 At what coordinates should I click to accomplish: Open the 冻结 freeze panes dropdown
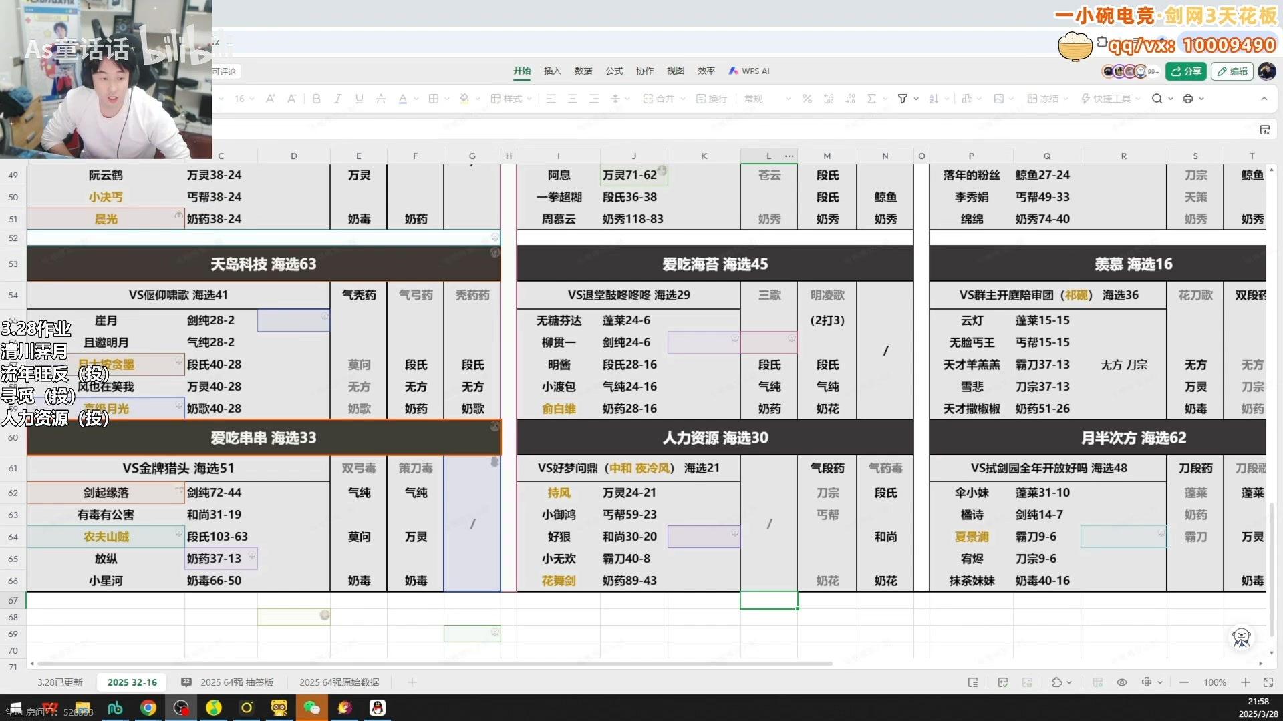(1048, 99)
